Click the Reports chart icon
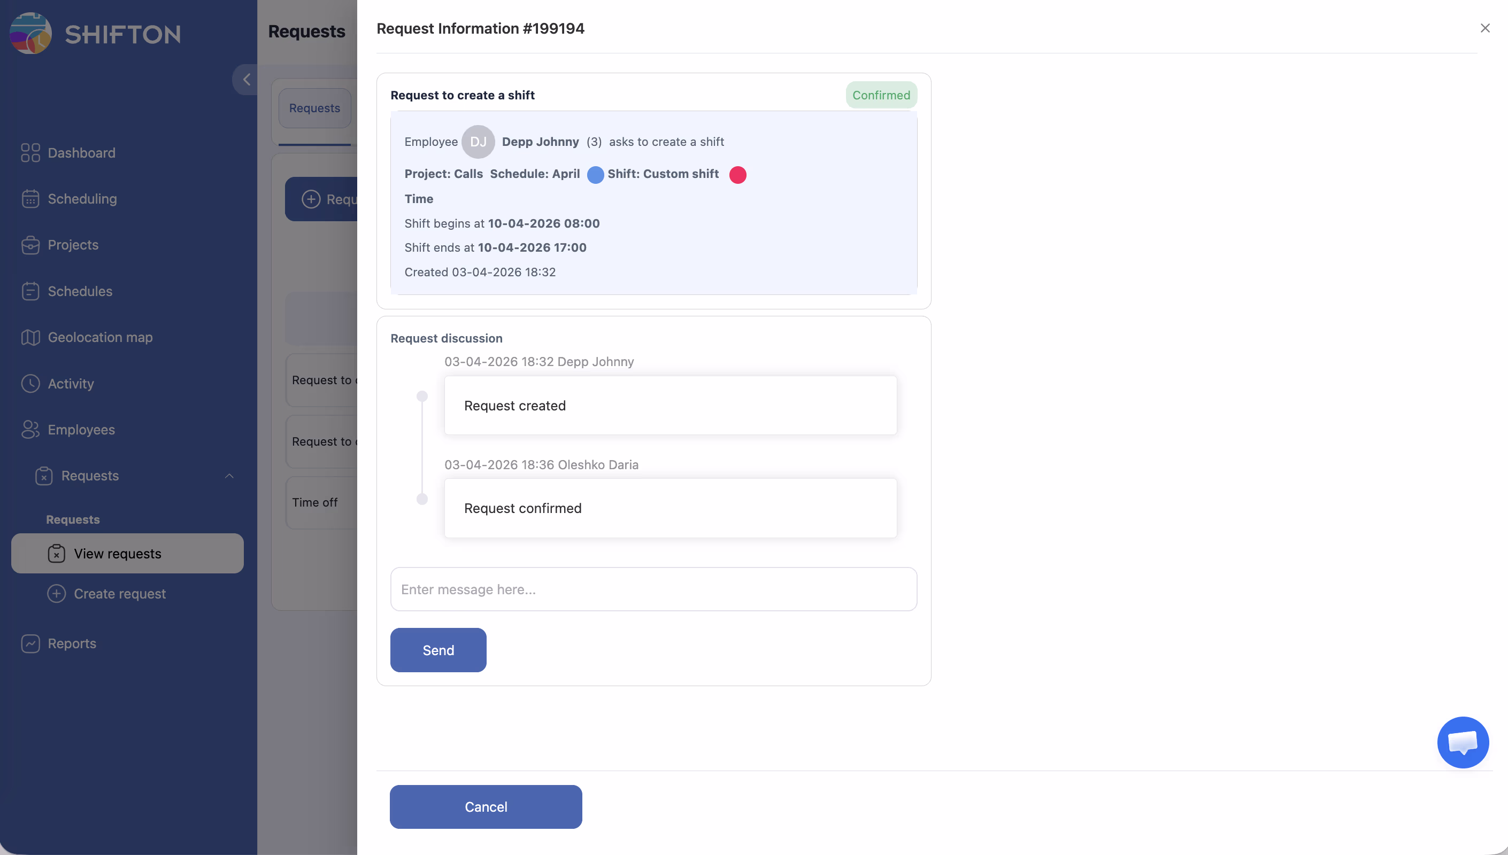Screen dimensions: 1508x855 tap(30, 643)
